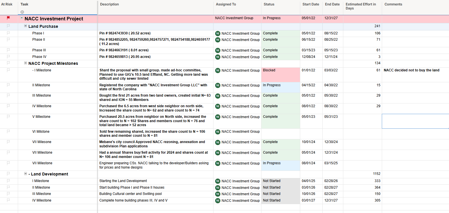Flag Phase I as at risk
The height and width of the screenshot is (213, 449).
coord(8,33)
